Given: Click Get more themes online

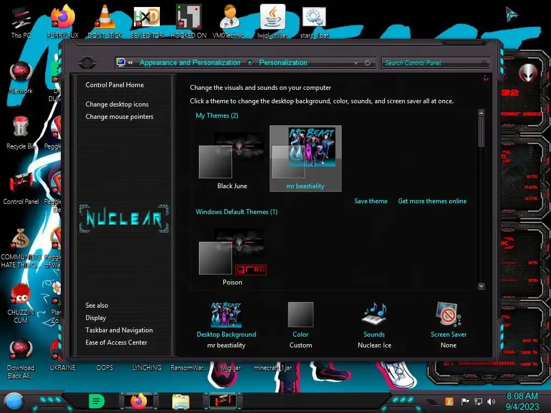Looking at the screenshot, I should pos(432,201).
